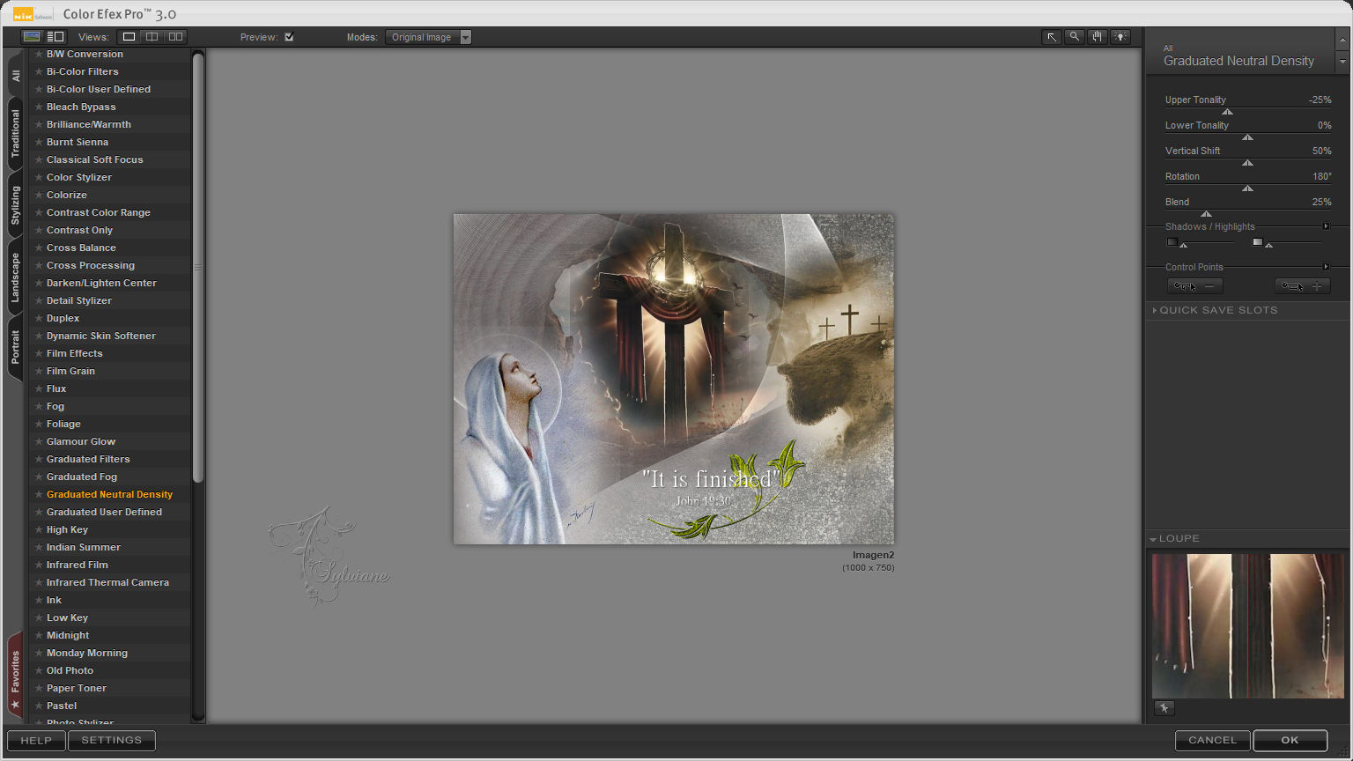
Task: Click the Loupe preview thumbnail
Action: pyautogui.click(x=1248, y=625)
